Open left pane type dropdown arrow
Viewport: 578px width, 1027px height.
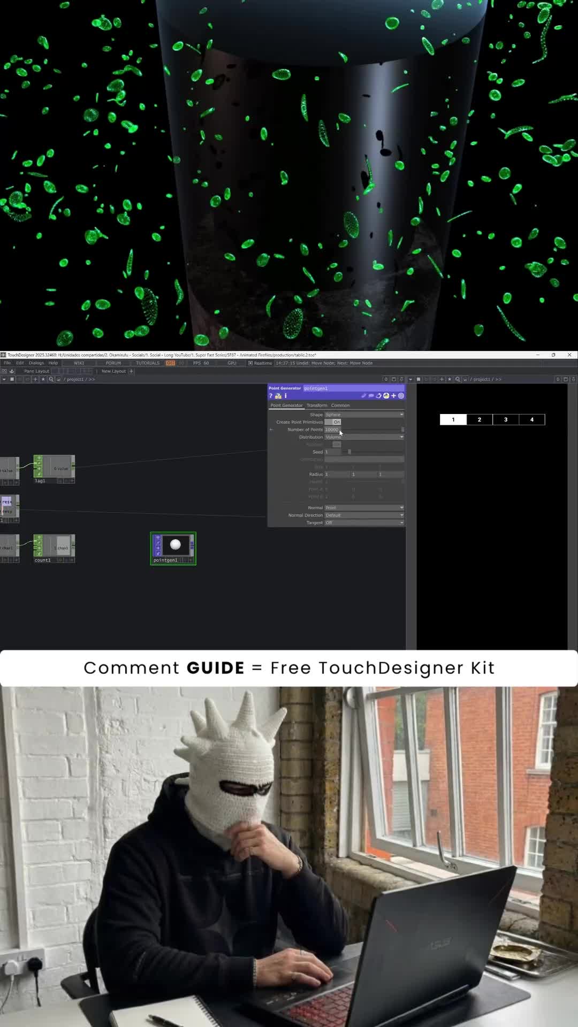point(4,379)
